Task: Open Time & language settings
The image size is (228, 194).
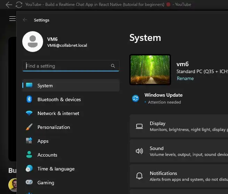Action: coord(71,169)
